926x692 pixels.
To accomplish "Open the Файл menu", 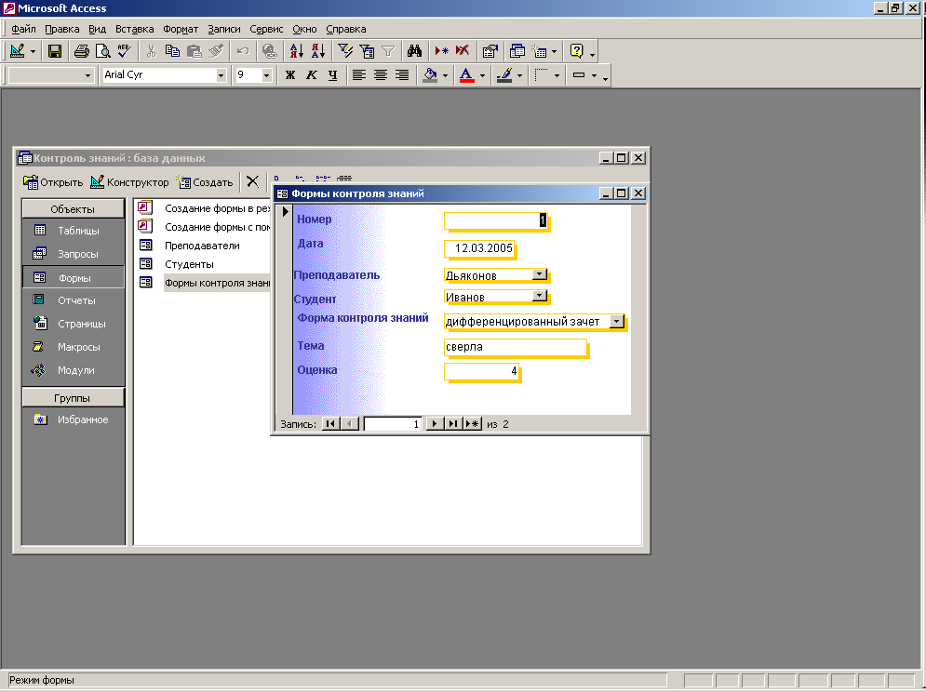I will pos(23,29).
